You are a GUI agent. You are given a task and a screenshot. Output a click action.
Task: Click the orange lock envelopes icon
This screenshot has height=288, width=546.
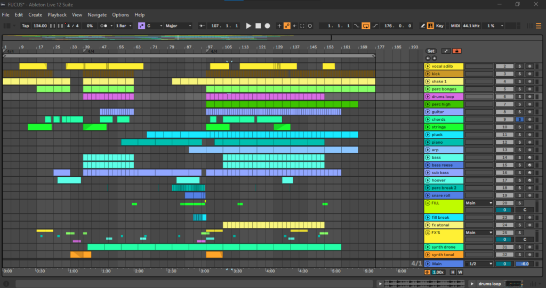(457, 51)
